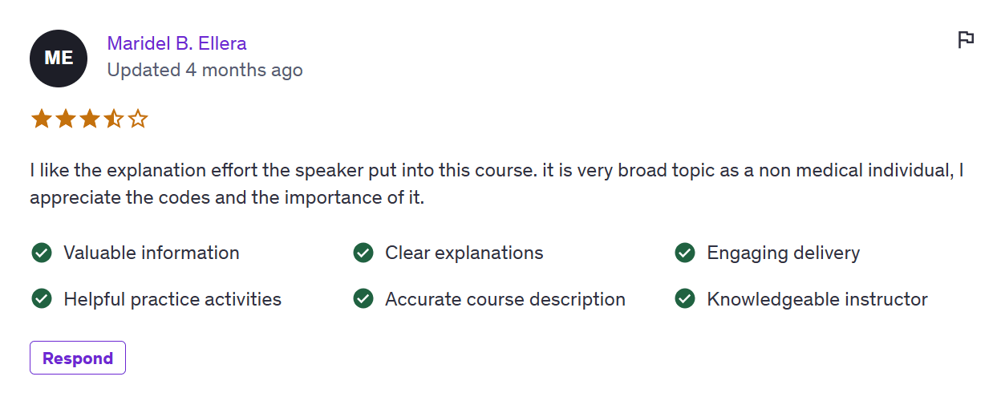
Task: Click the checkmark beside Clear explanations
Action: (363, 253)
